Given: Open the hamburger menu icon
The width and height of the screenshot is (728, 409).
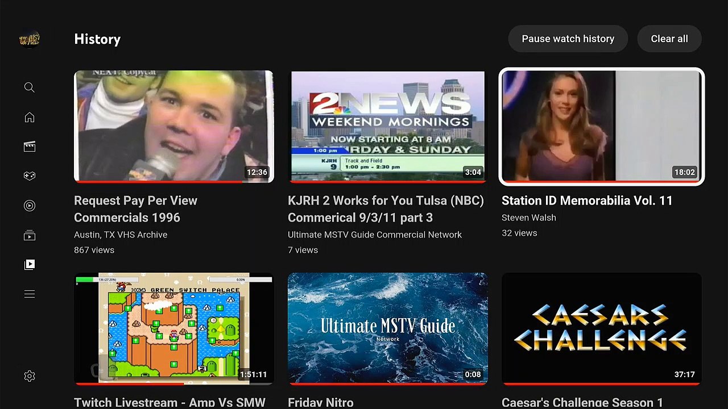Looking at the screenshot, I should pyautogui.click(x=30, y=294).
